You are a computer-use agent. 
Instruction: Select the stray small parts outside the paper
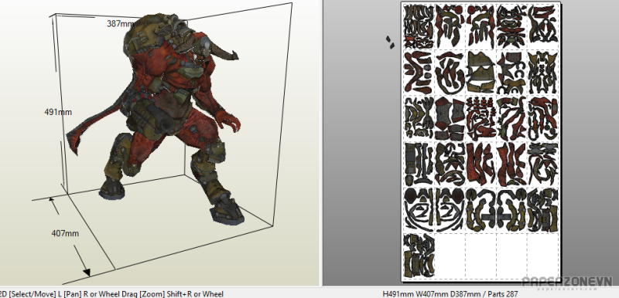click(390, 42)
